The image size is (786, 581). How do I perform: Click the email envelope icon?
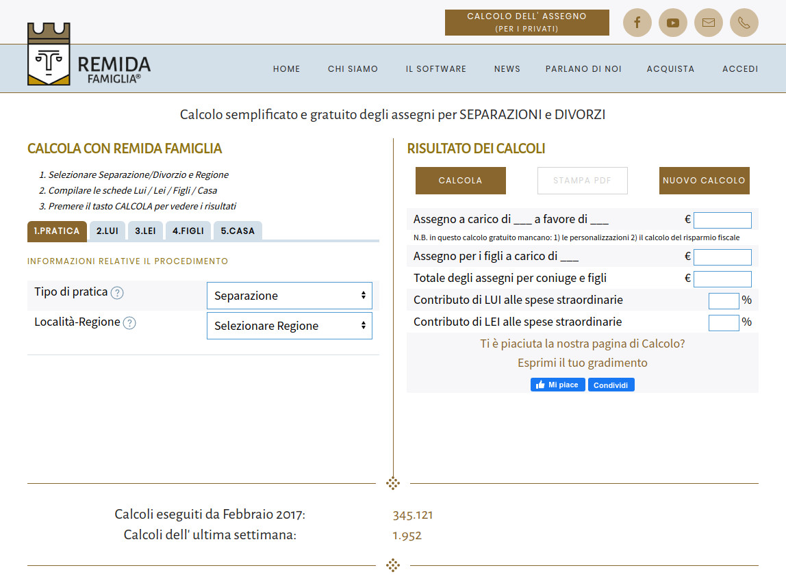(709, 23)
